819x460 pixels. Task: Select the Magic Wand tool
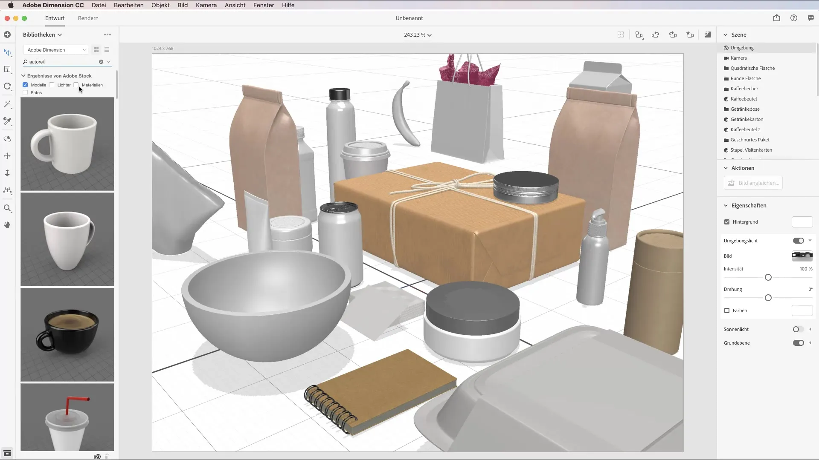[7, 104]
